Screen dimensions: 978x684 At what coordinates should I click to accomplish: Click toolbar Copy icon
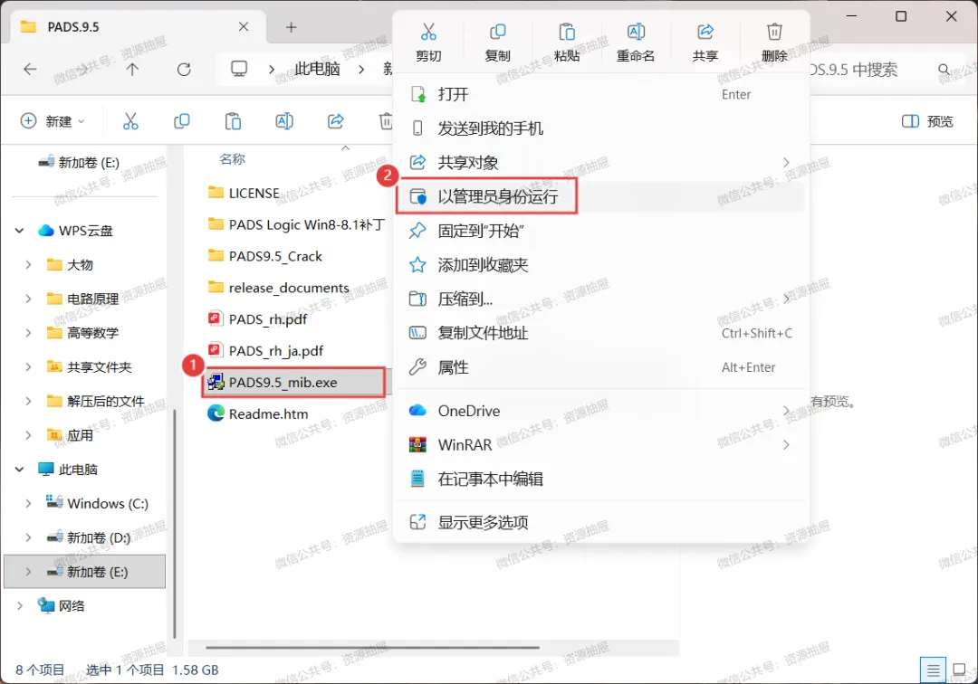tap(181, 121)
